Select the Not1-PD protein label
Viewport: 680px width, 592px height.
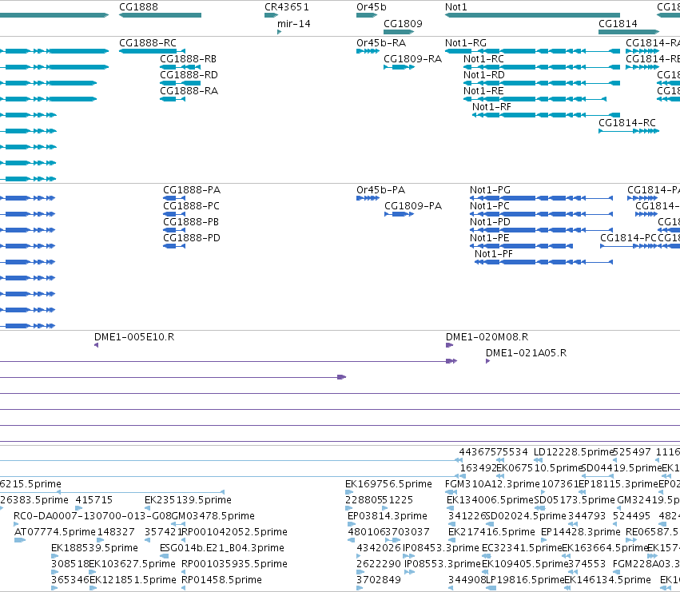[x=490, y=222]
